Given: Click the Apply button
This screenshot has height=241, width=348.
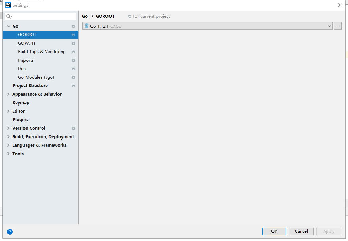Looking at the screenshot, I should pos(329,231).
